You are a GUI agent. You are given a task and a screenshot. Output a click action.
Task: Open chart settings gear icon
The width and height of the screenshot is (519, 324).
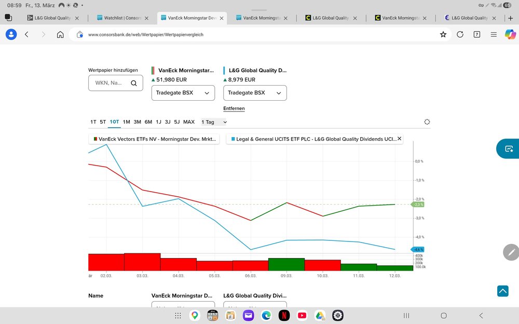(427, 122)
